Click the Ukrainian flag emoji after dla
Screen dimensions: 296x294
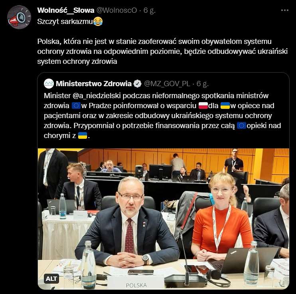(x=225, y=106)
